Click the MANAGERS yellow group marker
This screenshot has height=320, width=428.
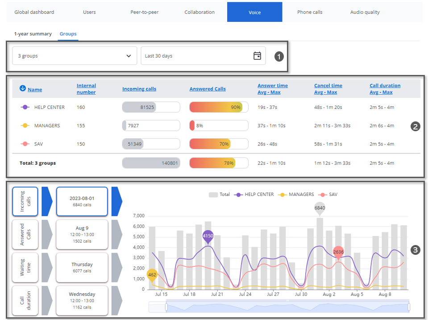(x=25, y=125)
